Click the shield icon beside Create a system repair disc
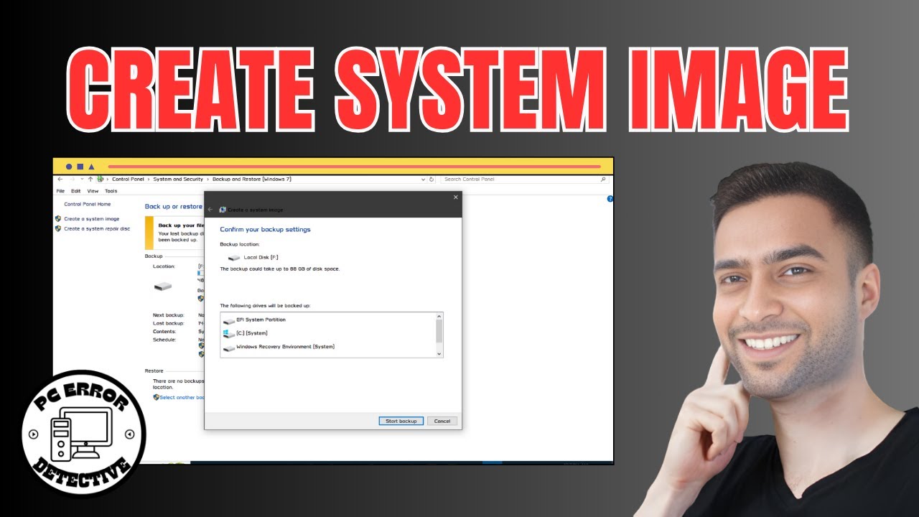 point(58,228)
